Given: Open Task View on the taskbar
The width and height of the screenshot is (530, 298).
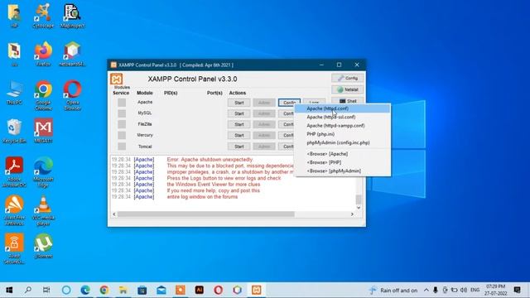Looking at the screenshot, I should [x=46, y=290].
